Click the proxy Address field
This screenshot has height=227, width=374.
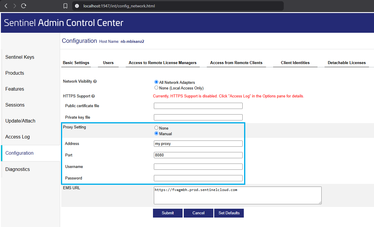[x=198, y=143]
